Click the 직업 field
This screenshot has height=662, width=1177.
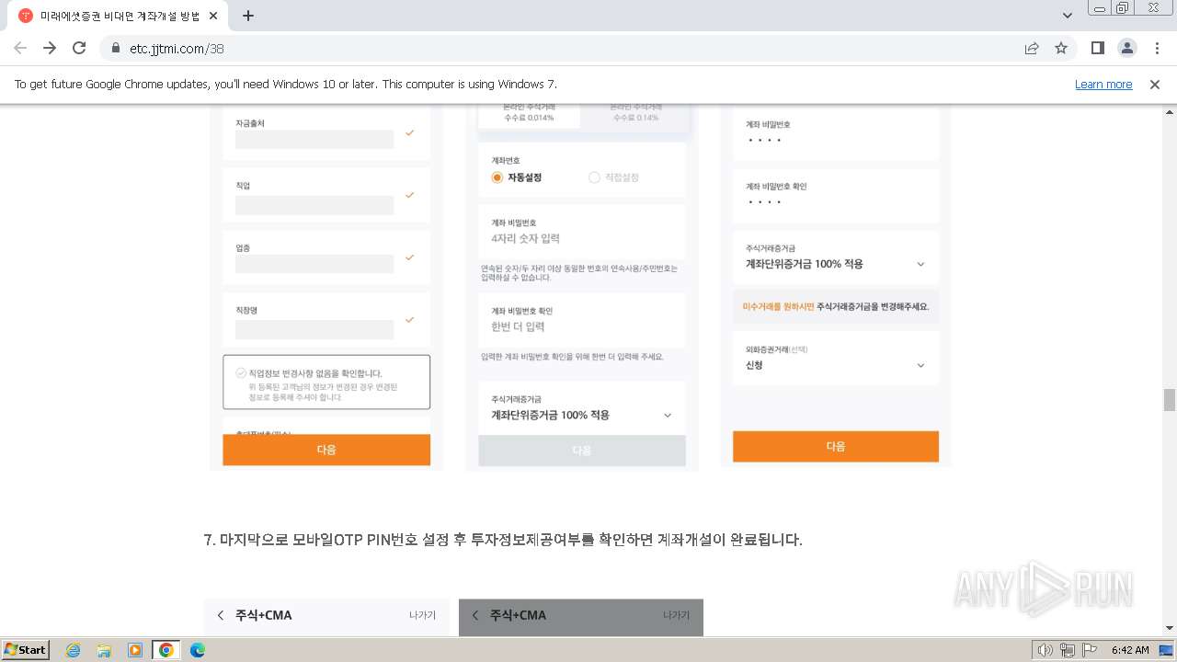coord(314,205)
